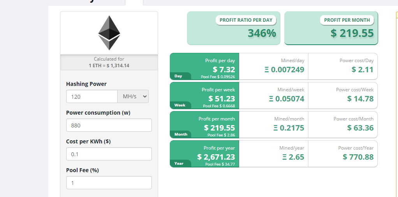Click the Ethereum diamond logo
Viewport: 398px width, 197px height.
[x=109, y=33]
